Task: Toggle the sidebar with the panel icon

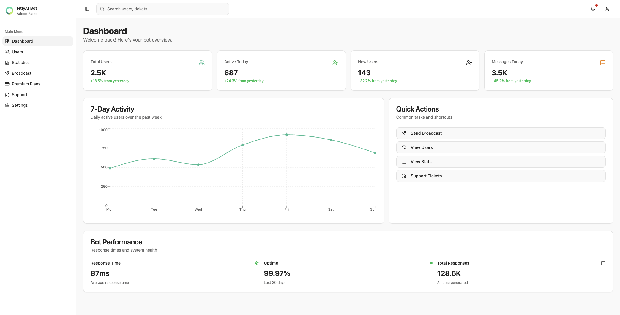Action: [87, 9]
